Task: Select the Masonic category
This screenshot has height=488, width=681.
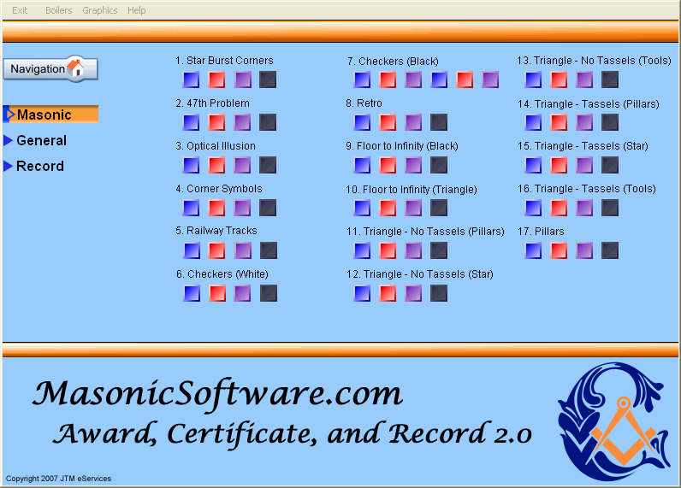Action: tap(50, 115)
